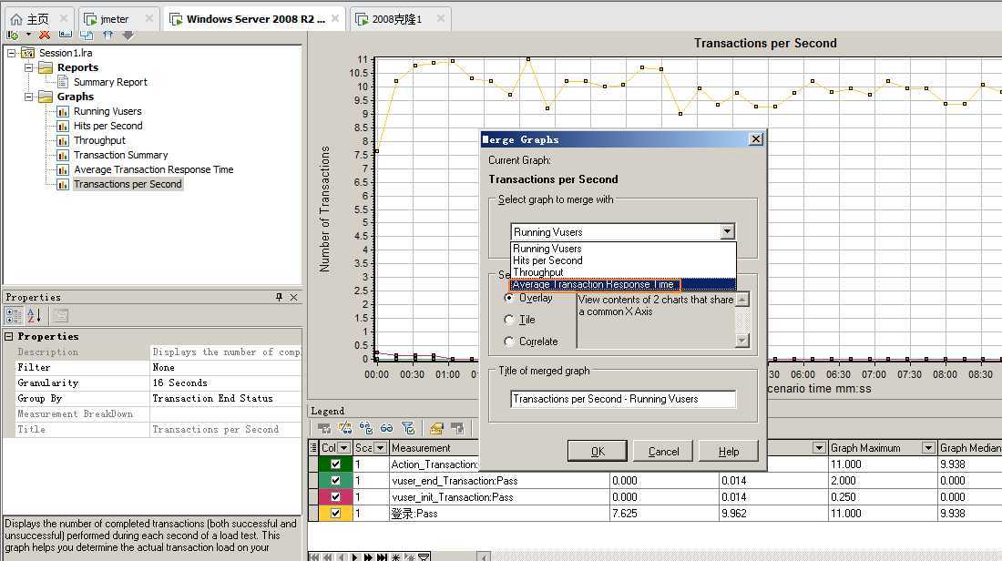Viewport: 1002px width, 561px height.
Task: Click the Summary Report document icon
Action: (63, 82)
